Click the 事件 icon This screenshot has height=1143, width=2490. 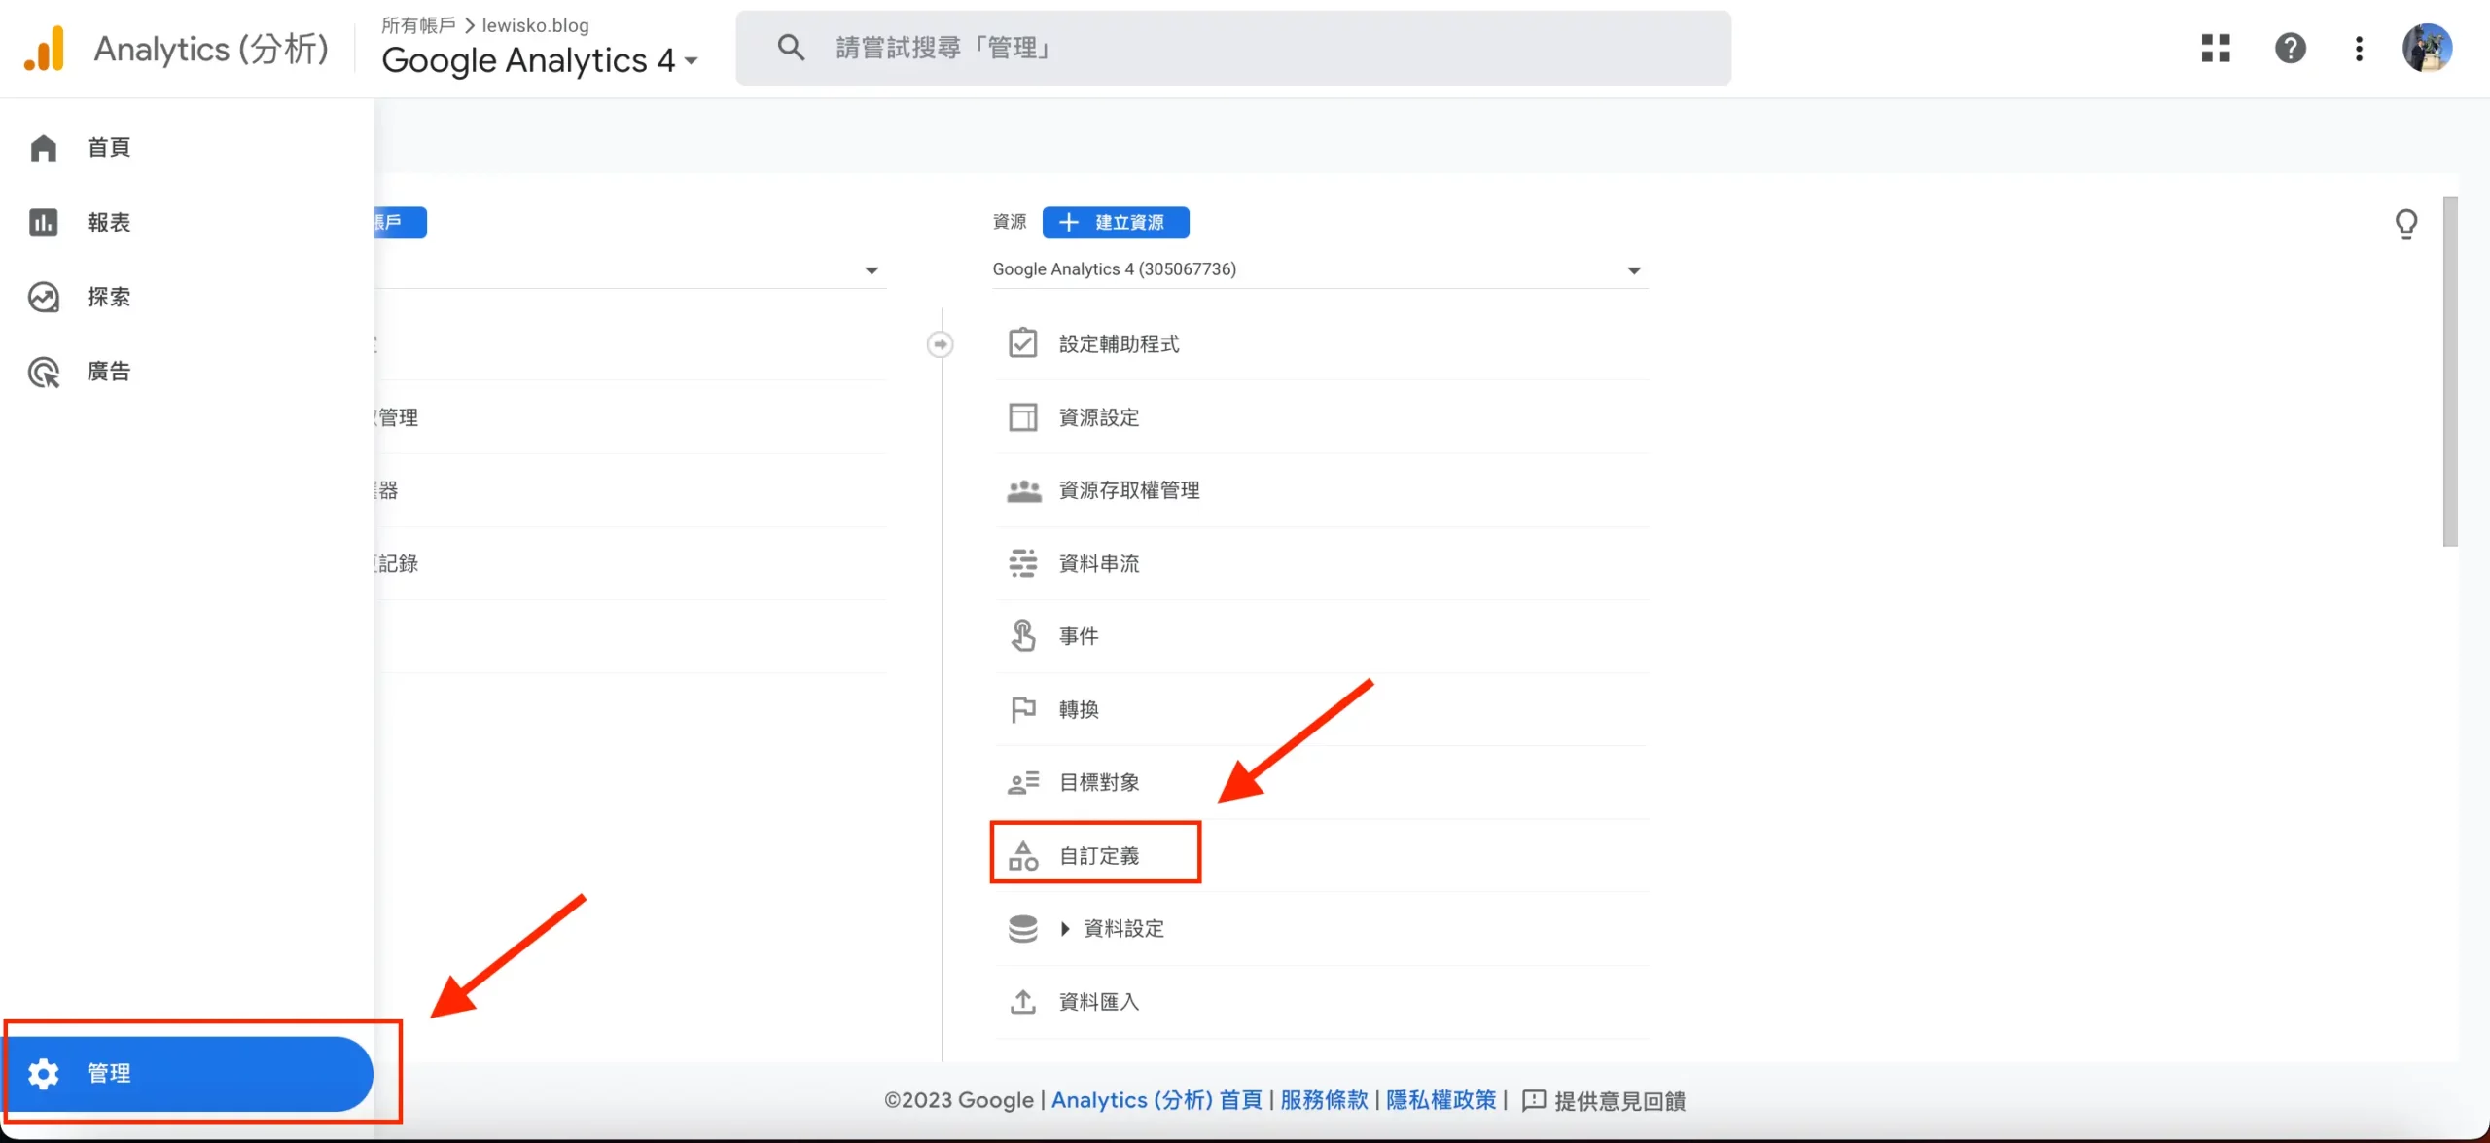pyautogui.click(x=1022, y=635)
